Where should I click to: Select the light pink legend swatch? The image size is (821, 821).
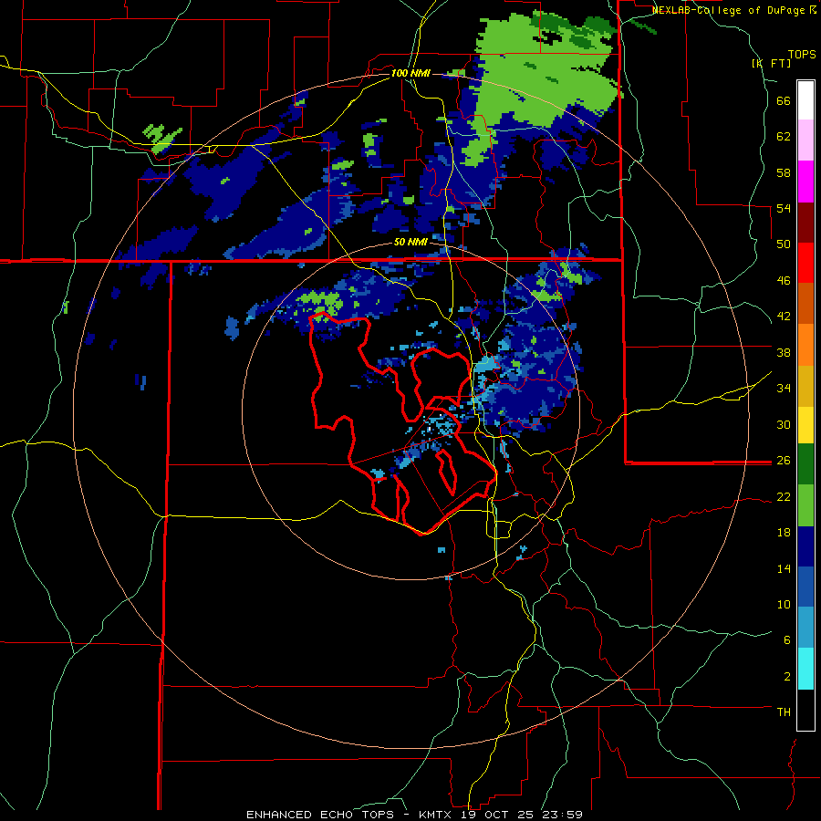(805, 140)
